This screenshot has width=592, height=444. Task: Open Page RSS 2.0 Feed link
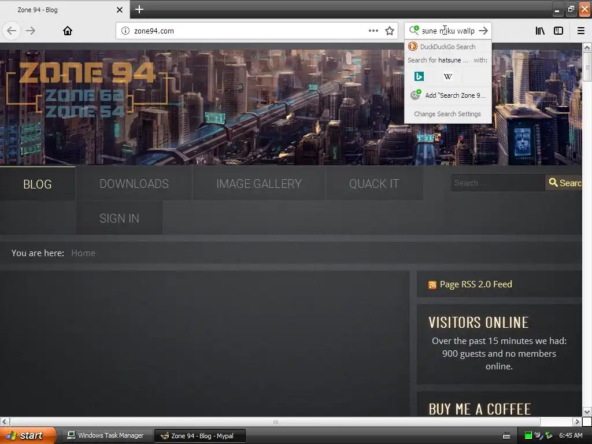(476, 284)
